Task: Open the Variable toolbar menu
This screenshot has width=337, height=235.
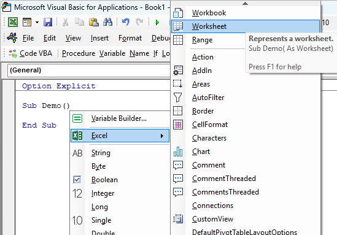Action: (112, 53)
